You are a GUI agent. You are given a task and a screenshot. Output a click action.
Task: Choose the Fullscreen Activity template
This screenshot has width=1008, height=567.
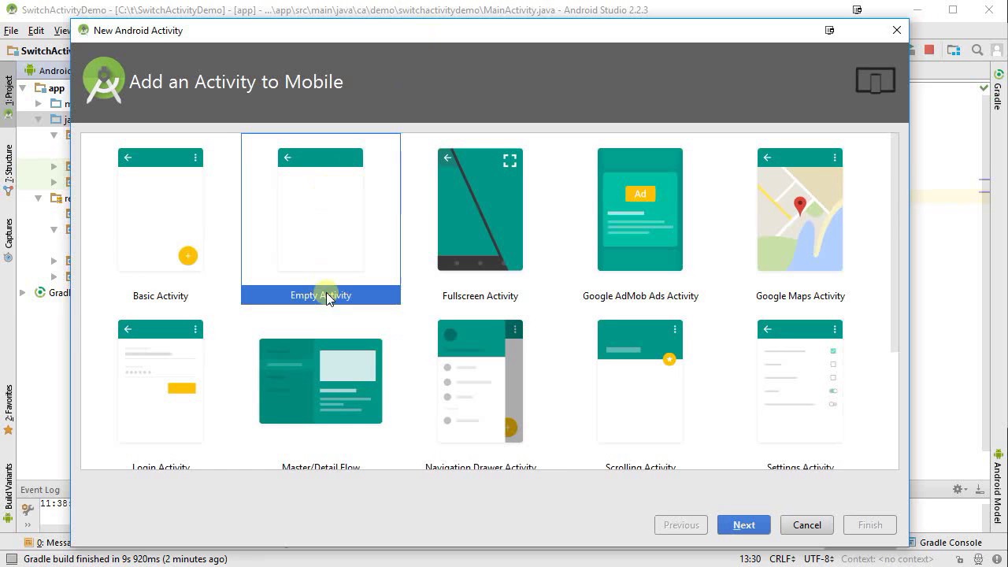(480, 209)
